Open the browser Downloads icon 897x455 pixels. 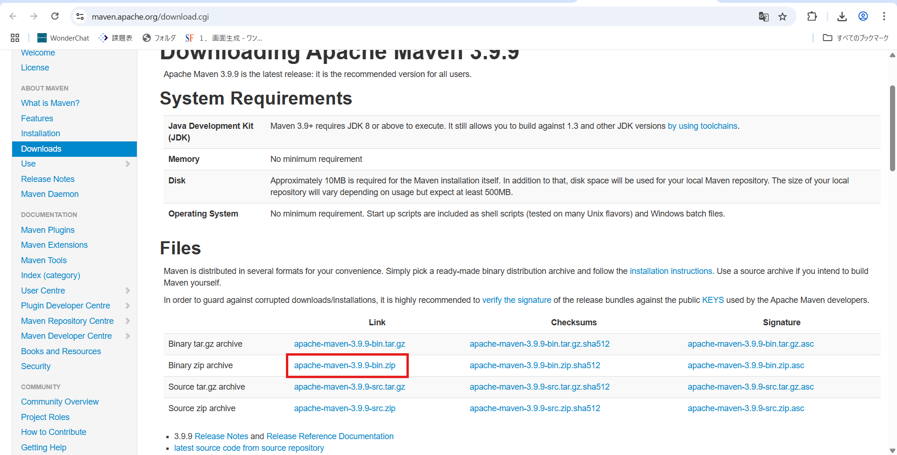842,16
